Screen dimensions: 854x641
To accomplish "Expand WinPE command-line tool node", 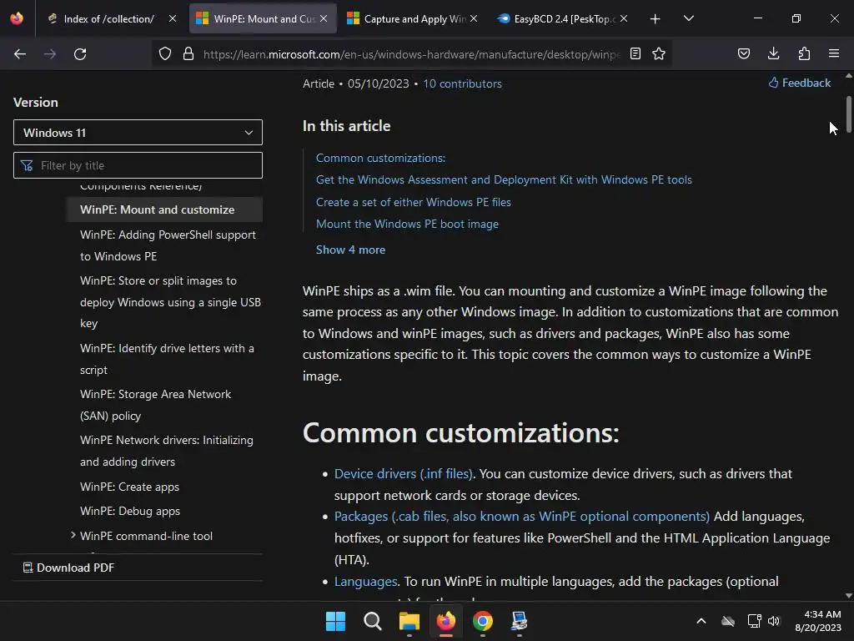I will pyautogui.click(x=73, y=535).
